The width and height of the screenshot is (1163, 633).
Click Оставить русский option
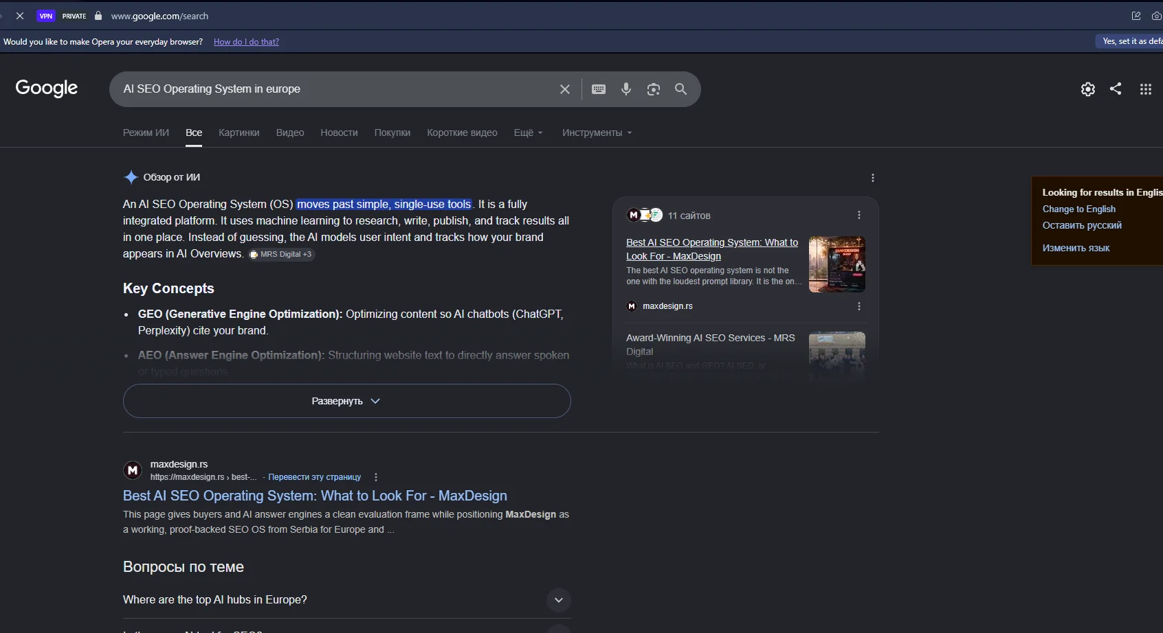click(x=1082, y=225)
